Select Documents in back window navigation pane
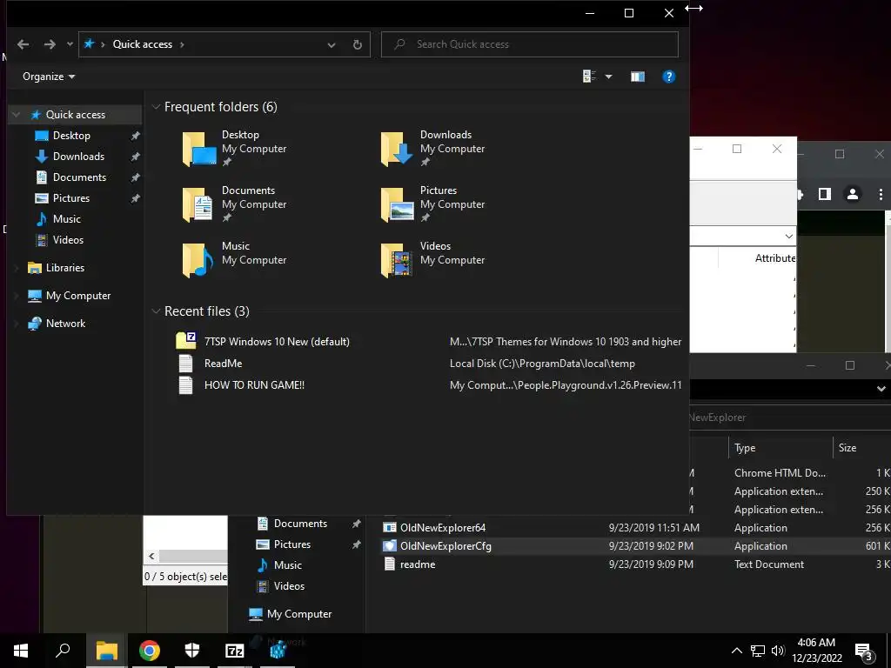Screen dimensions: 891x668 pyautogui.click(x=300, y=523)
